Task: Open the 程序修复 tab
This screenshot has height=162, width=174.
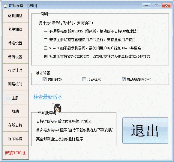Action: 16,139
